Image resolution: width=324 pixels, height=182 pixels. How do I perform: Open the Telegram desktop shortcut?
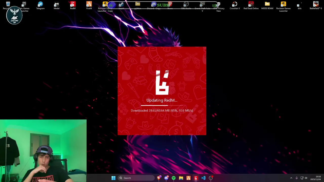(x=40, y=6)
